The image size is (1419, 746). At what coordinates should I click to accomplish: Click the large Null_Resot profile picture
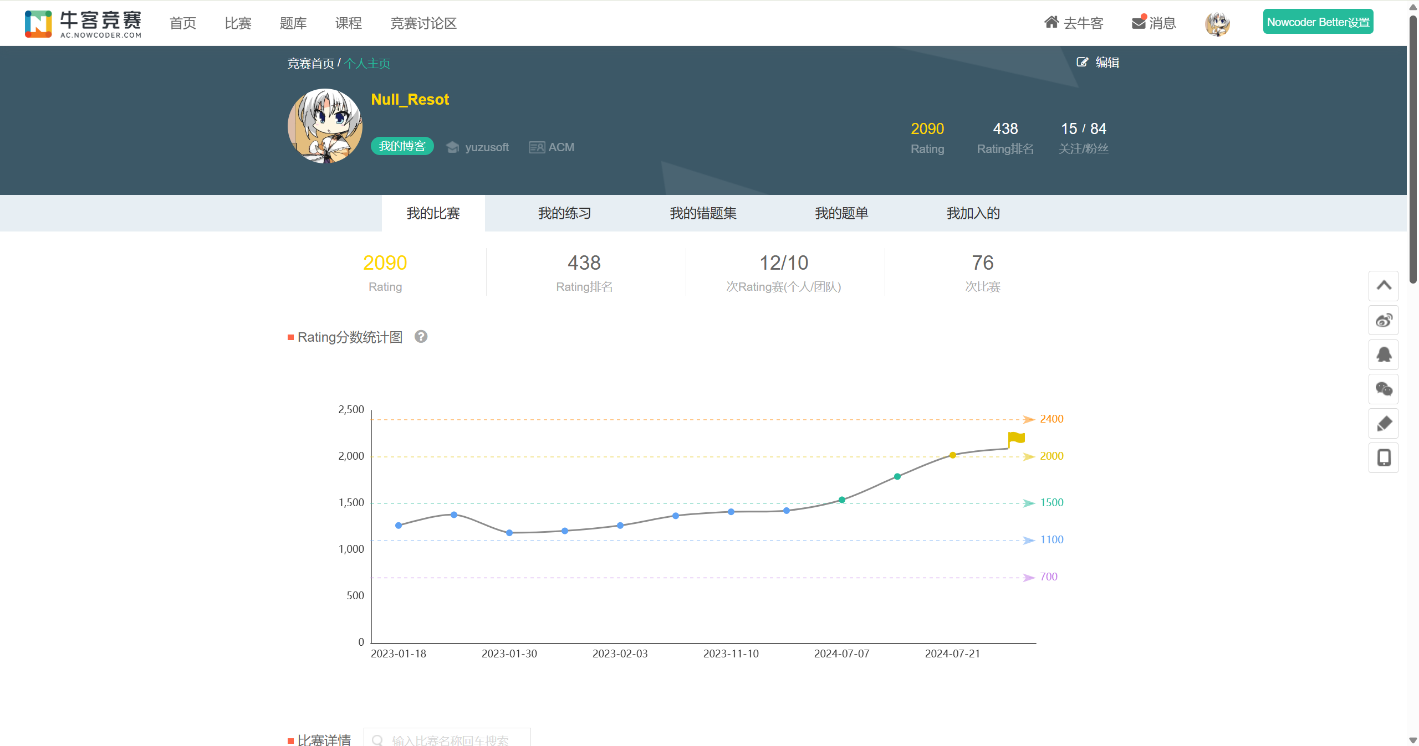coord(325,126)
